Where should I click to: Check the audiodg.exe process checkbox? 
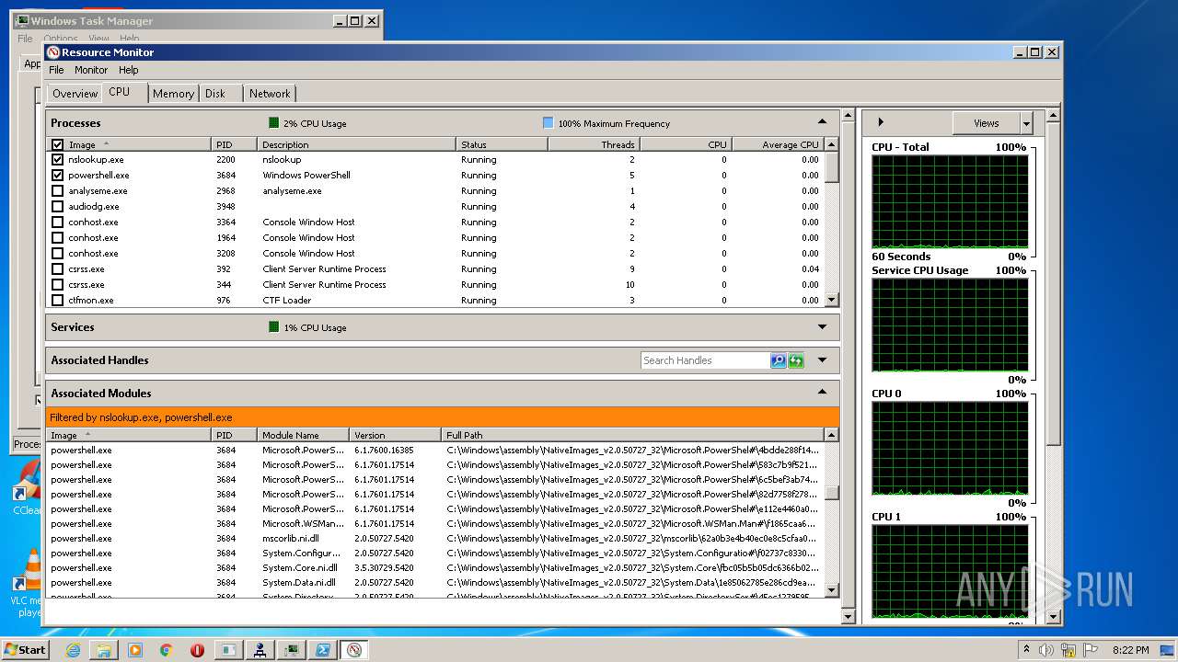(x=58, y=206)
